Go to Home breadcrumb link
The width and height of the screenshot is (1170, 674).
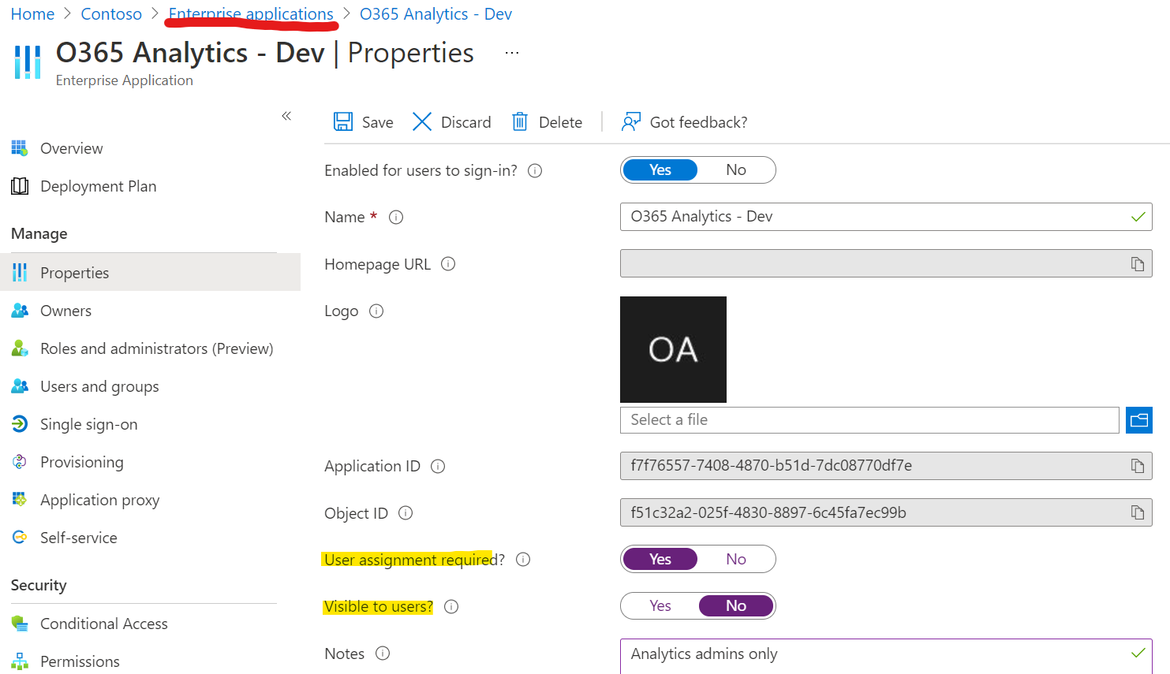32,14
